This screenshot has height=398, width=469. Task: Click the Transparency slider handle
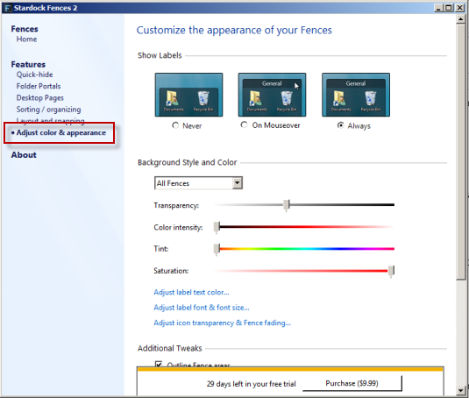click(287, 205)
